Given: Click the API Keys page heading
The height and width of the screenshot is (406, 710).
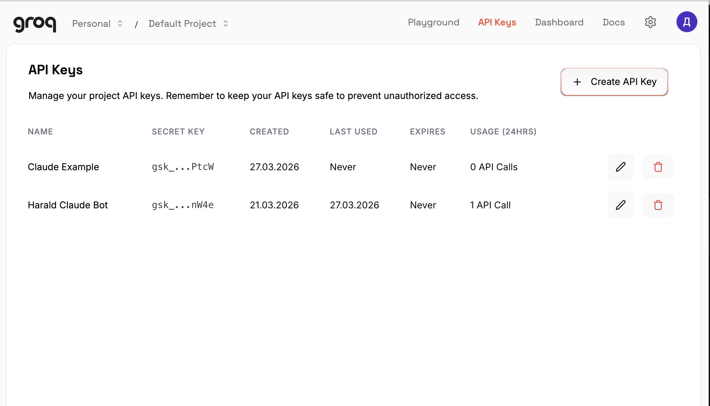Looking at the screenshot, I should pos(55,70).
